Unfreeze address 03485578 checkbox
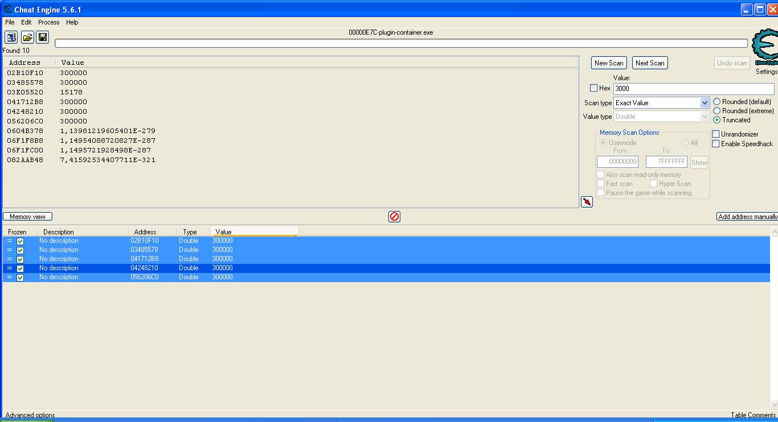This screenshot has height=422, width=778. click(x=21, y=250)
